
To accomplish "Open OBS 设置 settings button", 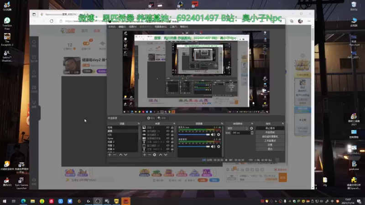I will coord(270,145).
